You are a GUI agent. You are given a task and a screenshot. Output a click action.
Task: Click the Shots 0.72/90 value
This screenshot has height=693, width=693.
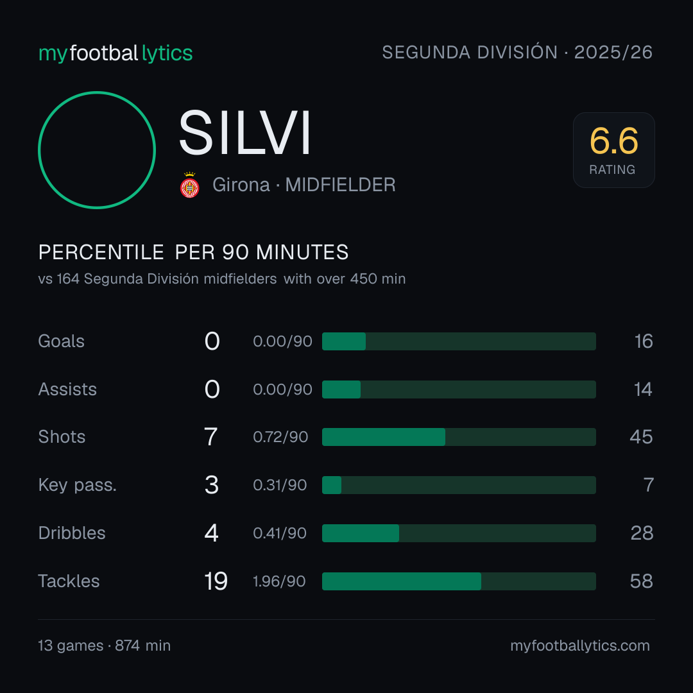280,437
